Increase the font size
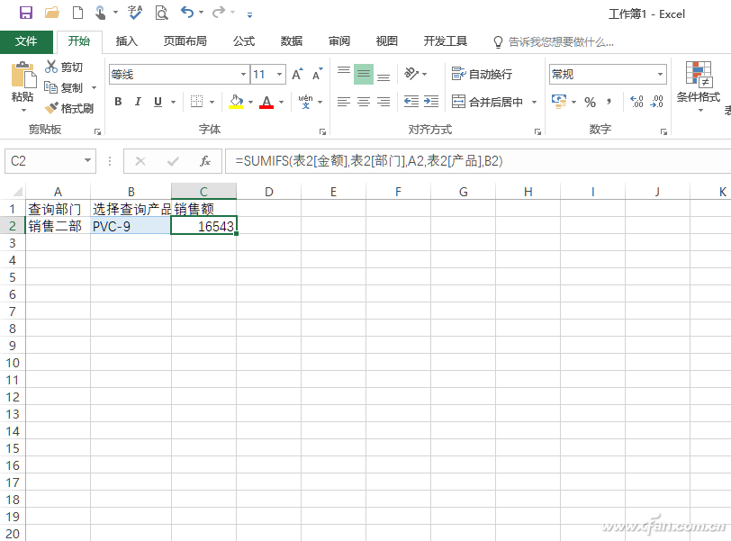Screen dimensions: 731x541 pyautogui.click(x=297, y=74)
